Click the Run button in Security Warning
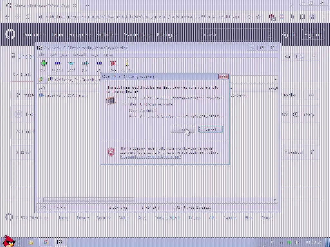Viewport: 330px width, 247px height. point(183,129)
